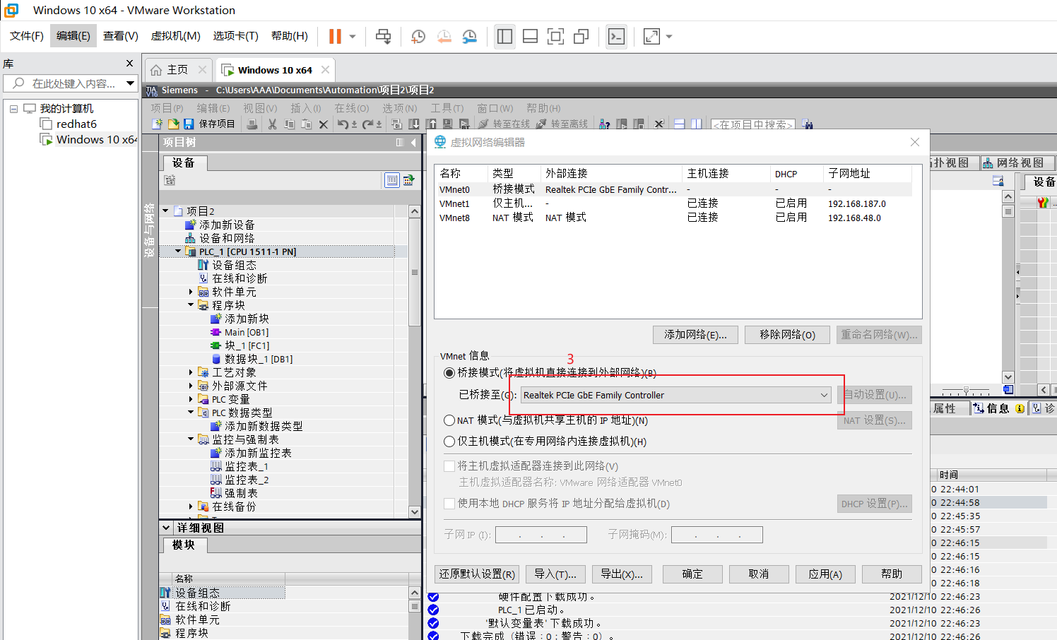Open the VMware 虚拟机(M) menu

tap(176, 36)
